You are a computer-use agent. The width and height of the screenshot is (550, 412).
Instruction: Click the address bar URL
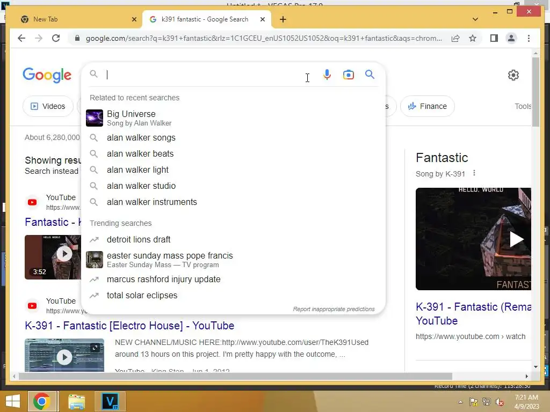[x=264, y=38]
